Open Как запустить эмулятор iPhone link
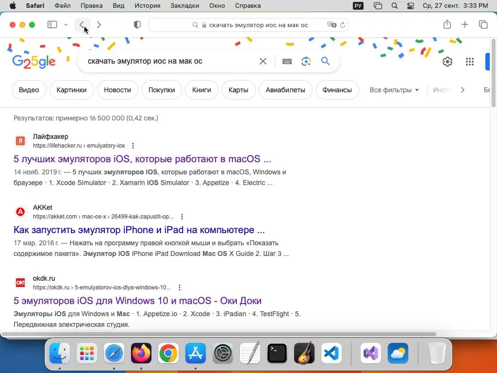 (139, 230)
